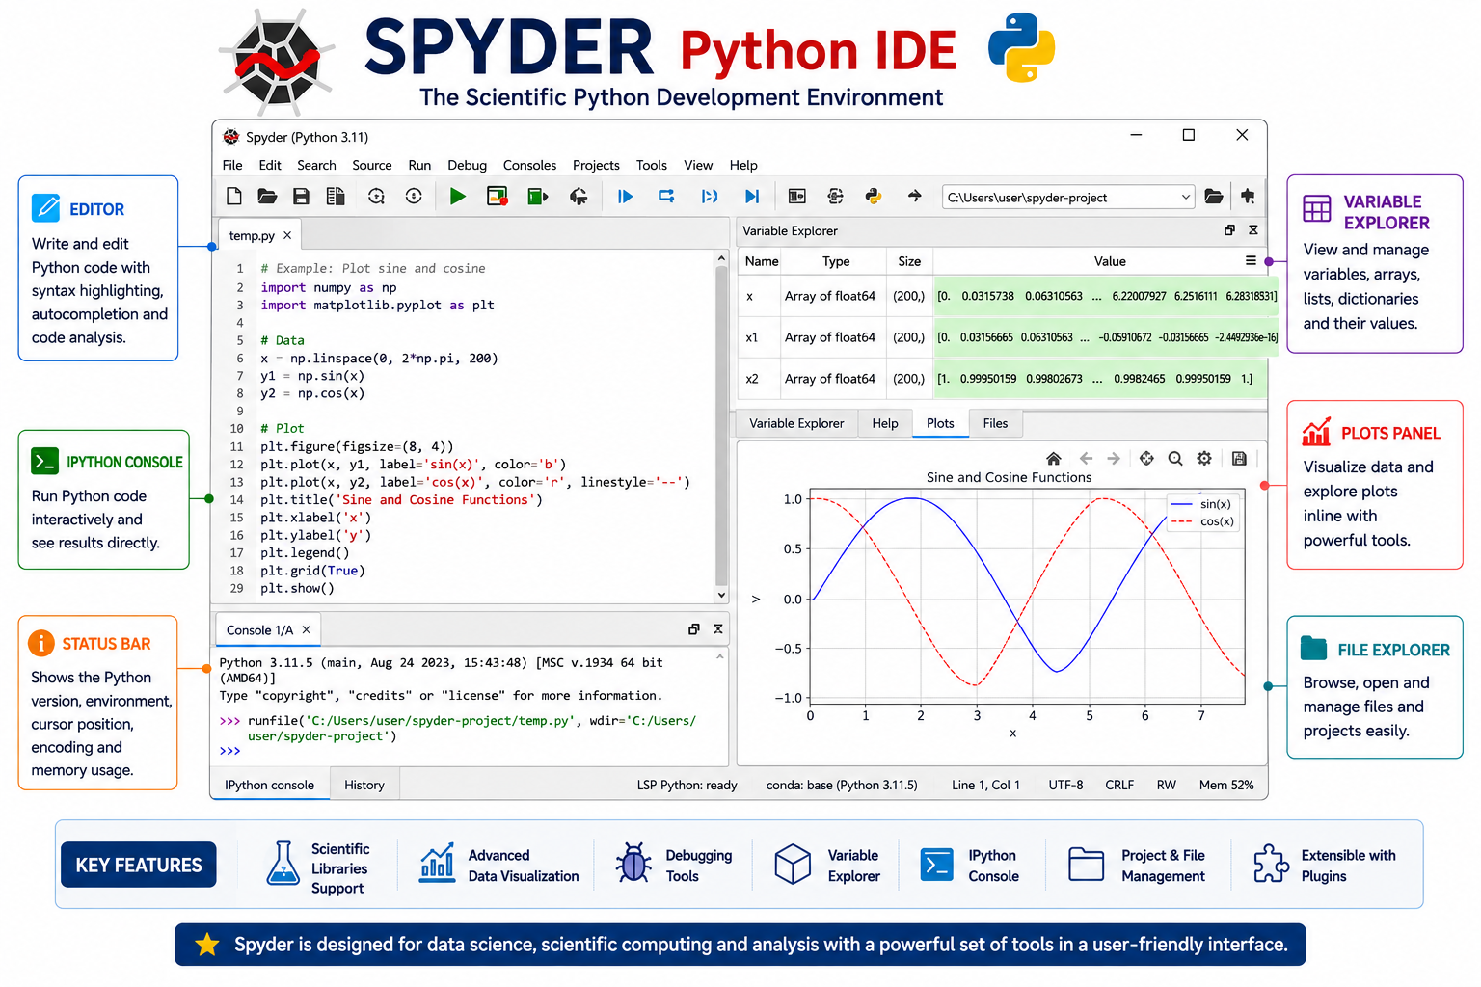Click the 'Mem 52%' status bar entry
This screenshot has height=987, width=1481.
click(1226, 785)
